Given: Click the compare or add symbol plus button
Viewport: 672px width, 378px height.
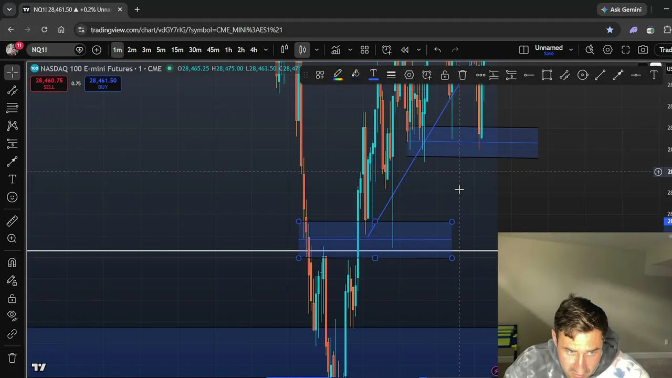Looking at the screenshot, I should (97, 50).
